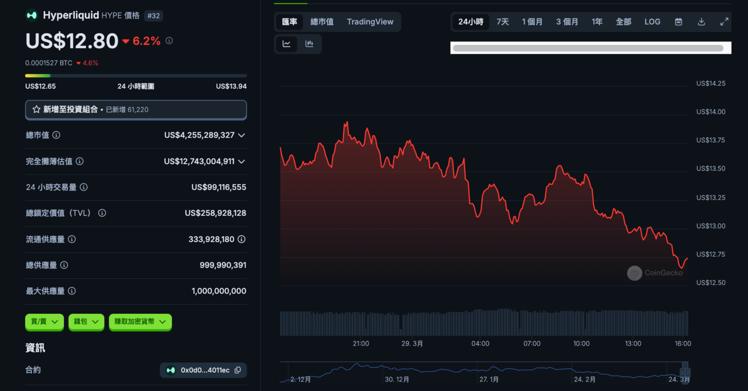Click the info icon next to 24 小時交易量
Viewport: 748px width, 391px height.
point(84,187)
